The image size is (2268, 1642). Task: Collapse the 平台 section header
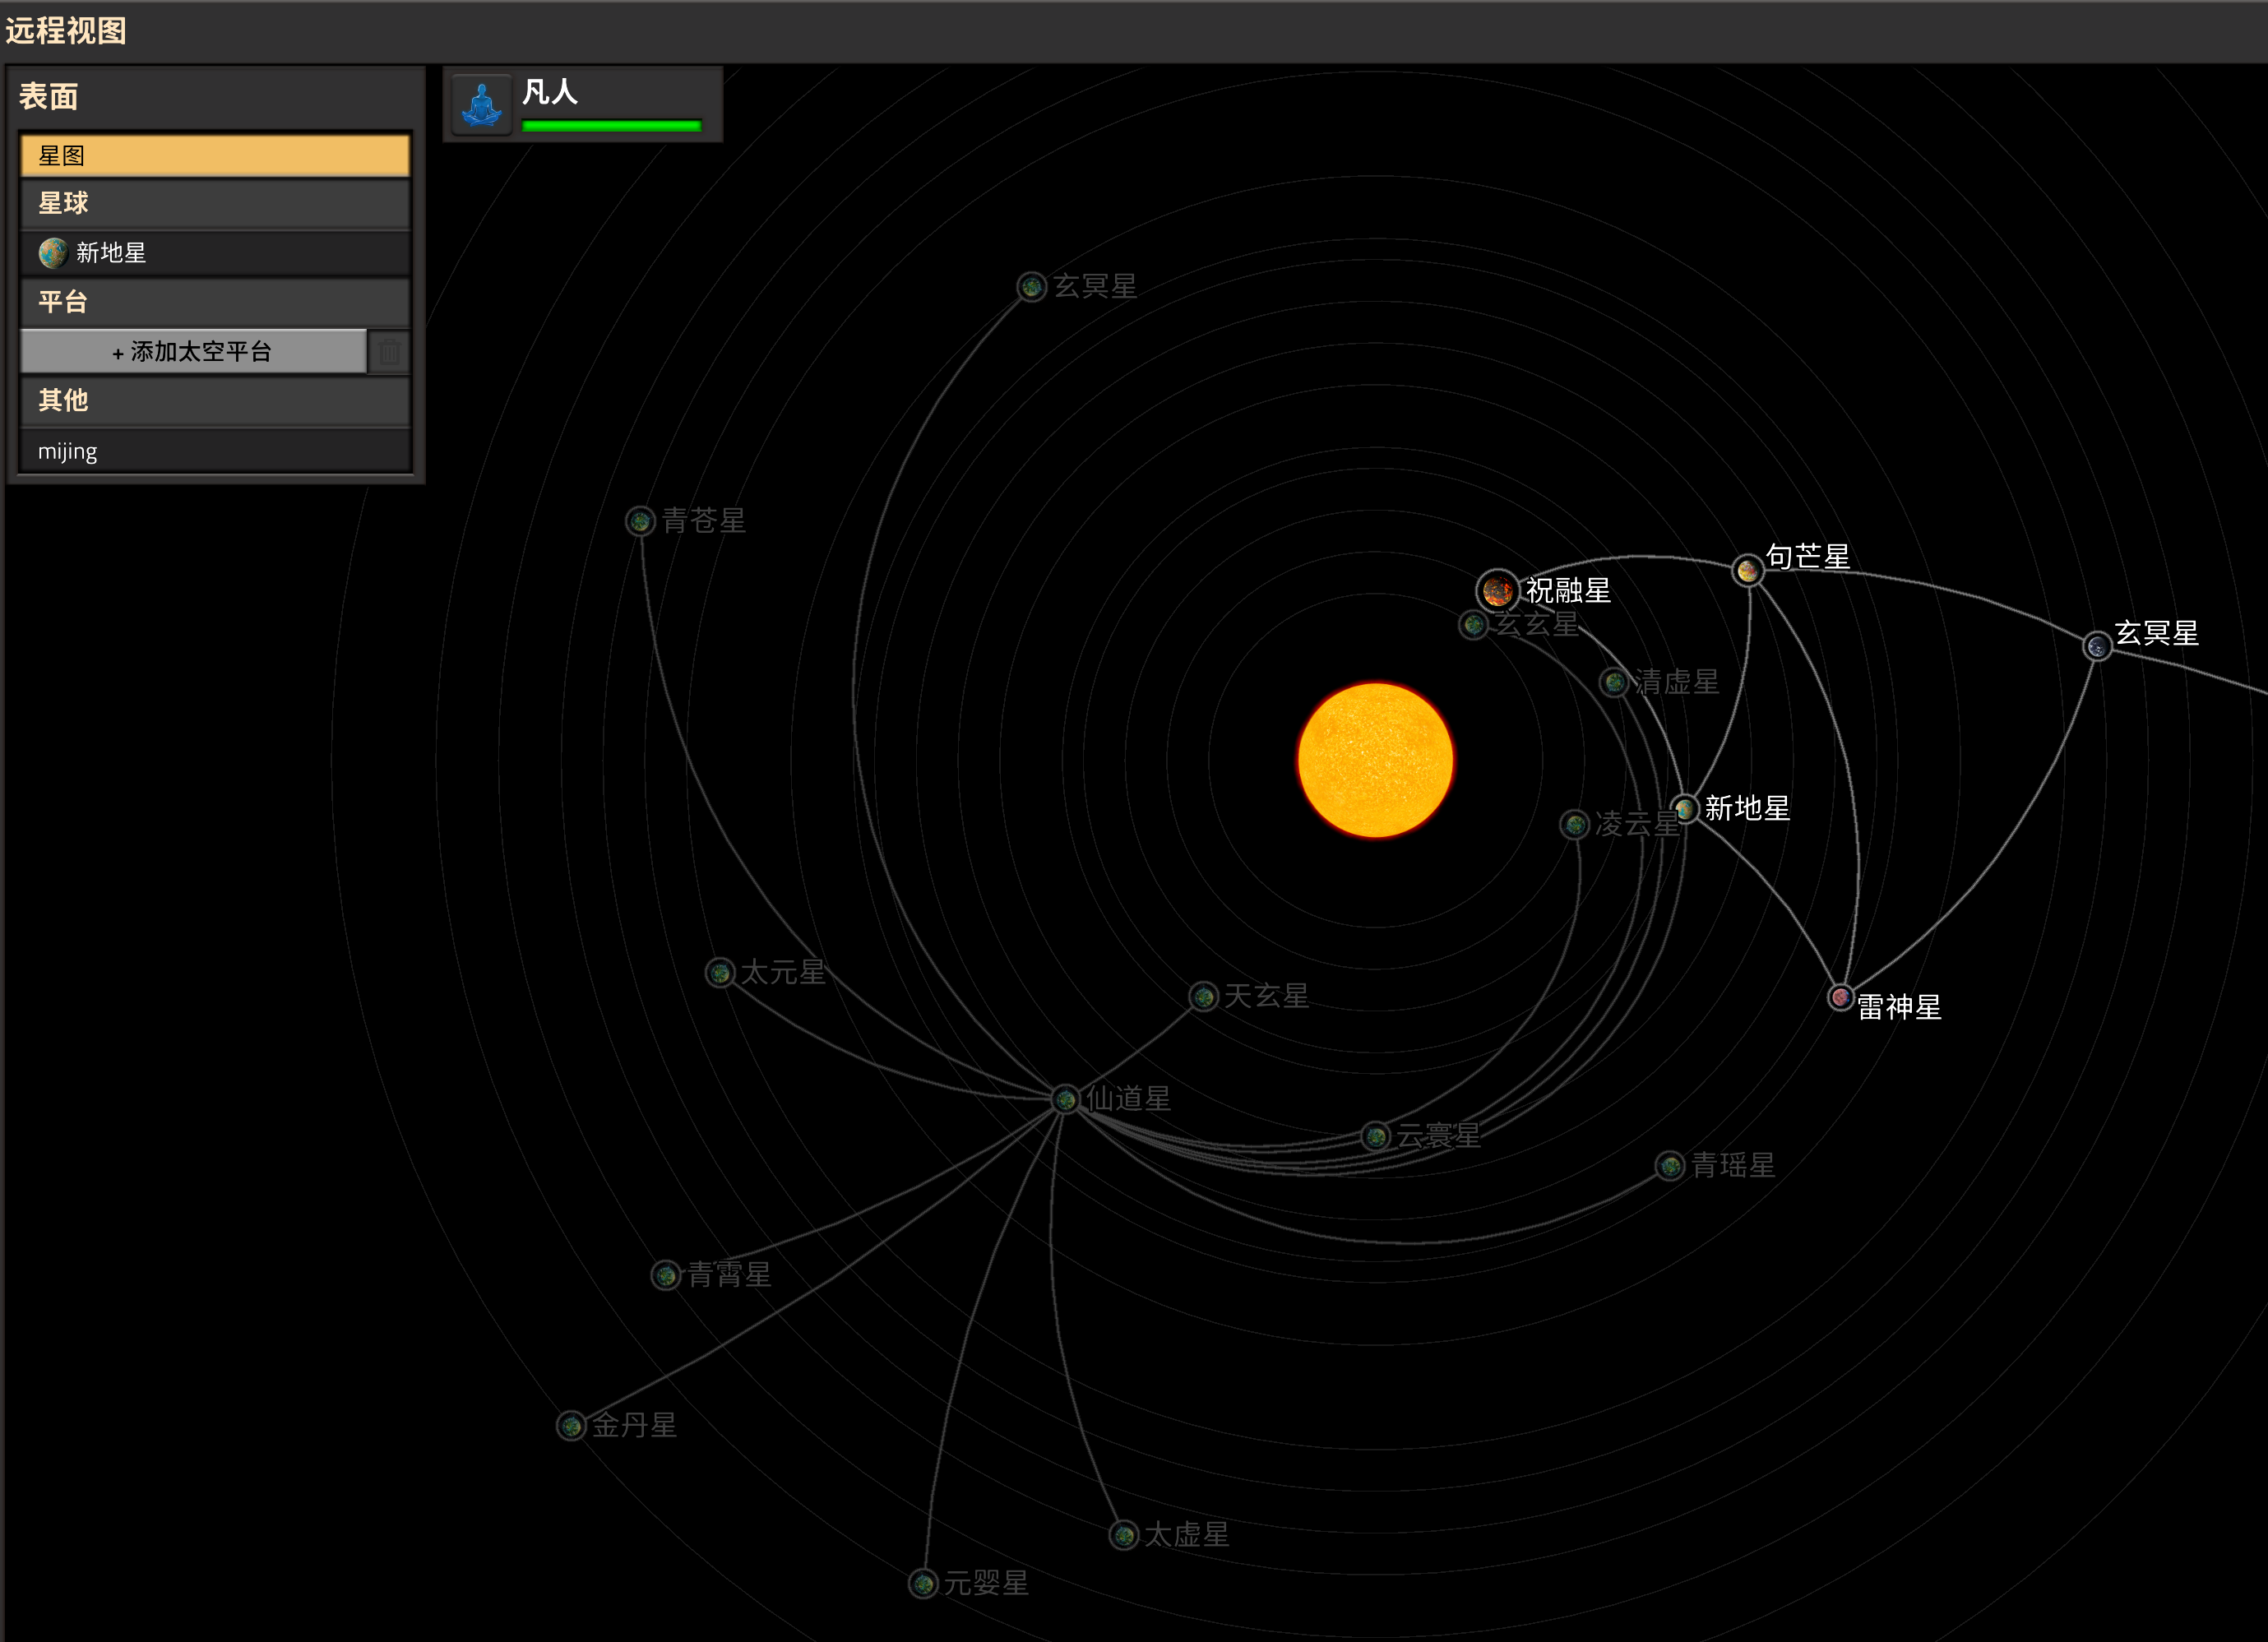click(x=214, y=302)
